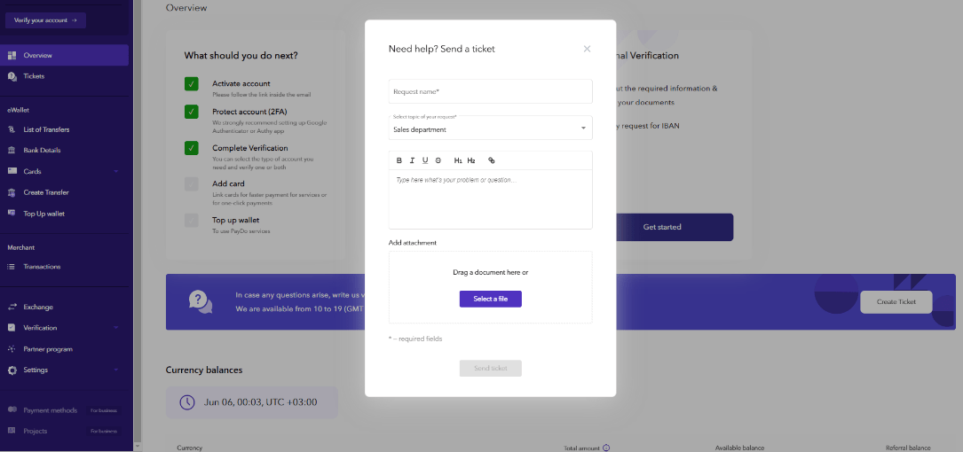
Task: Toggle underline formatting in the editor
Action: click(425, 160)
